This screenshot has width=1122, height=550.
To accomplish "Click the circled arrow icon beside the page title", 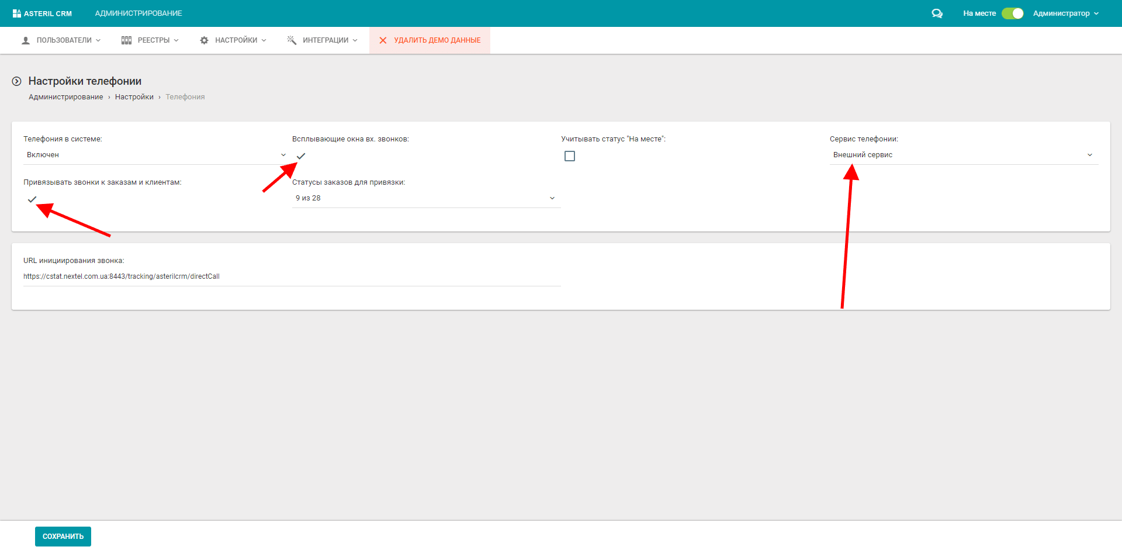I will [x=17, y=81].
